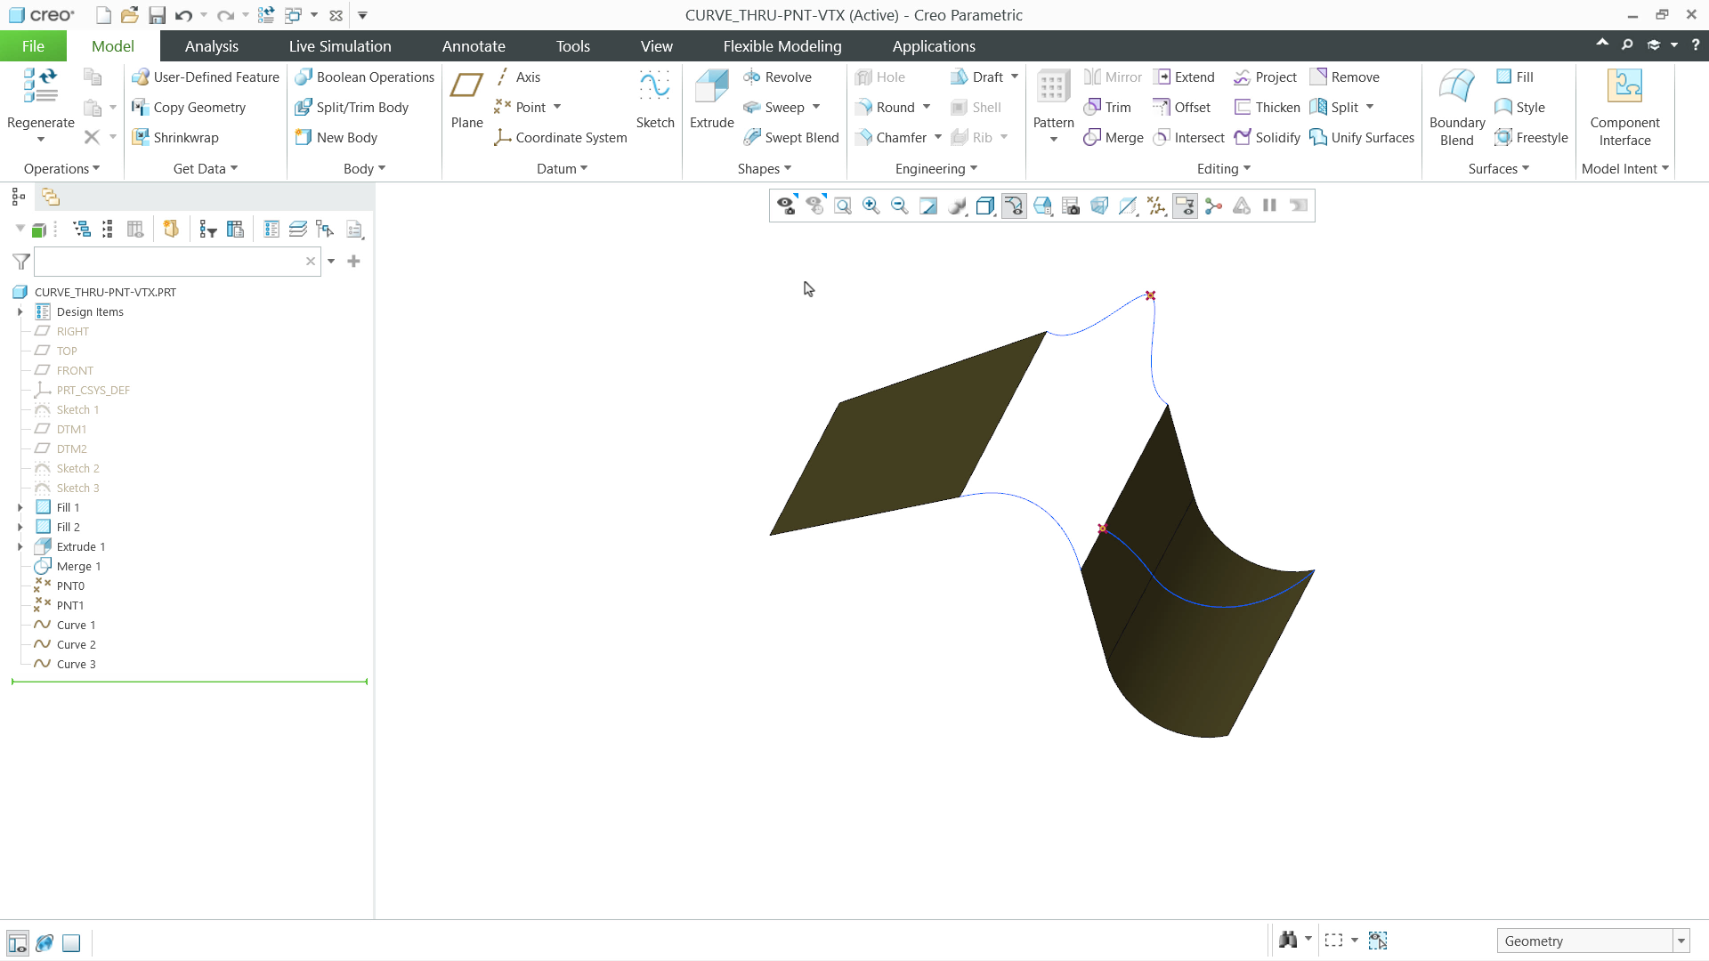The width and height of the screenshot is (1709, 961).
Task: Toggle perspective view button
Action: click(1099, 206)
